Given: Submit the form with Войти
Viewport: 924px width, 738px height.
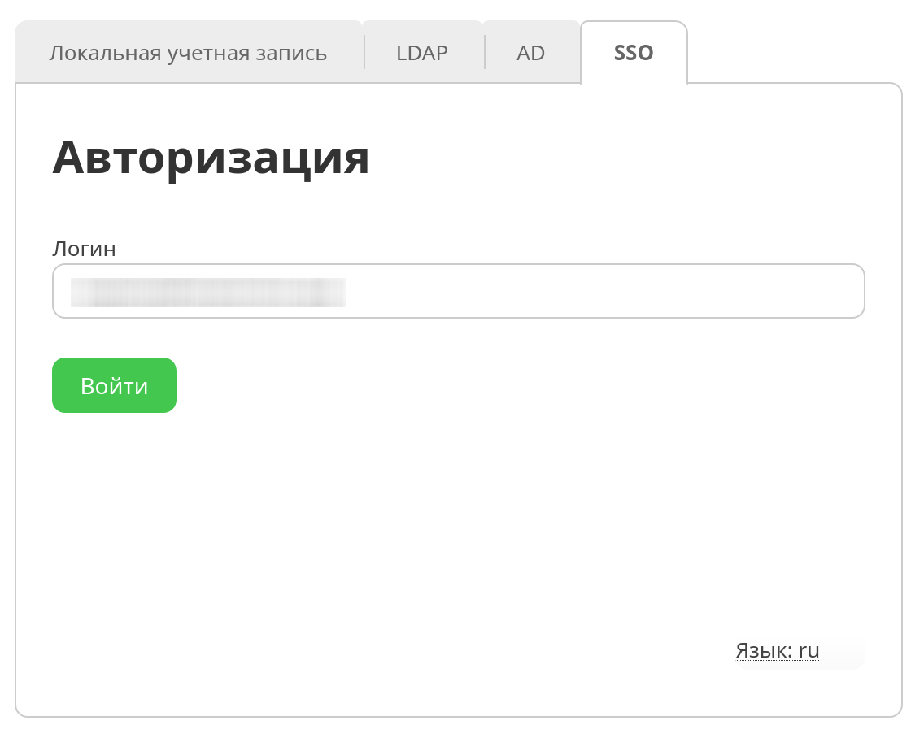Looking at the screenshot, I should 114,385.
